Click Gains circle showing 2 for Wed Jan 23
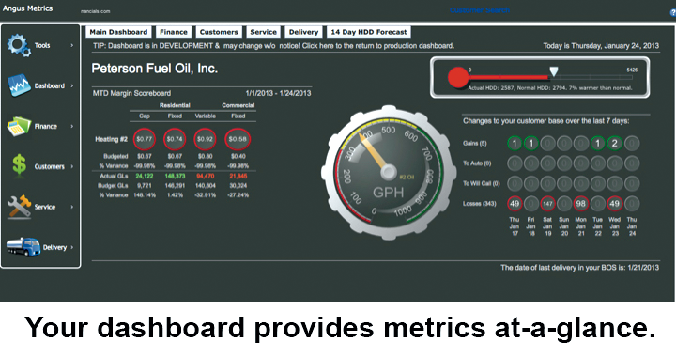 pyautogui.click(x=614, y=143)
